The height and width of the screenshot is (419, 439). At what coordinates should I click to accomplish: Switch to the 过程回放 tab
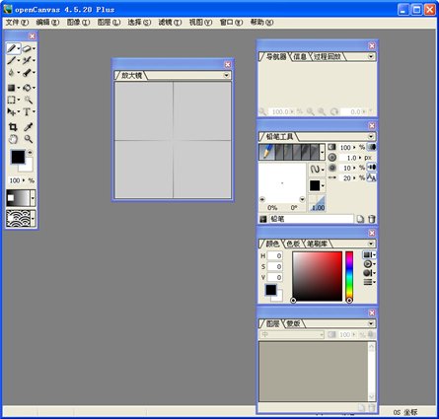point(327,56)
